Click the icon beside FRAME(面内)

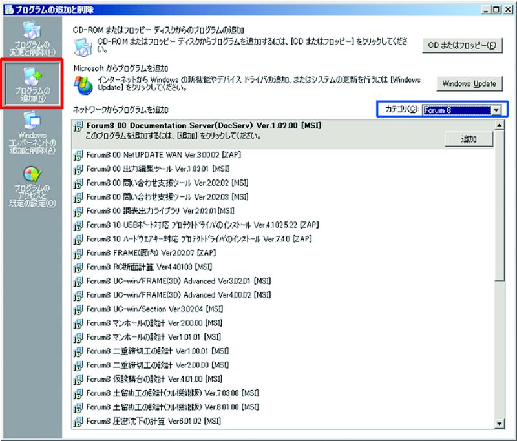[x=78, y=253]
